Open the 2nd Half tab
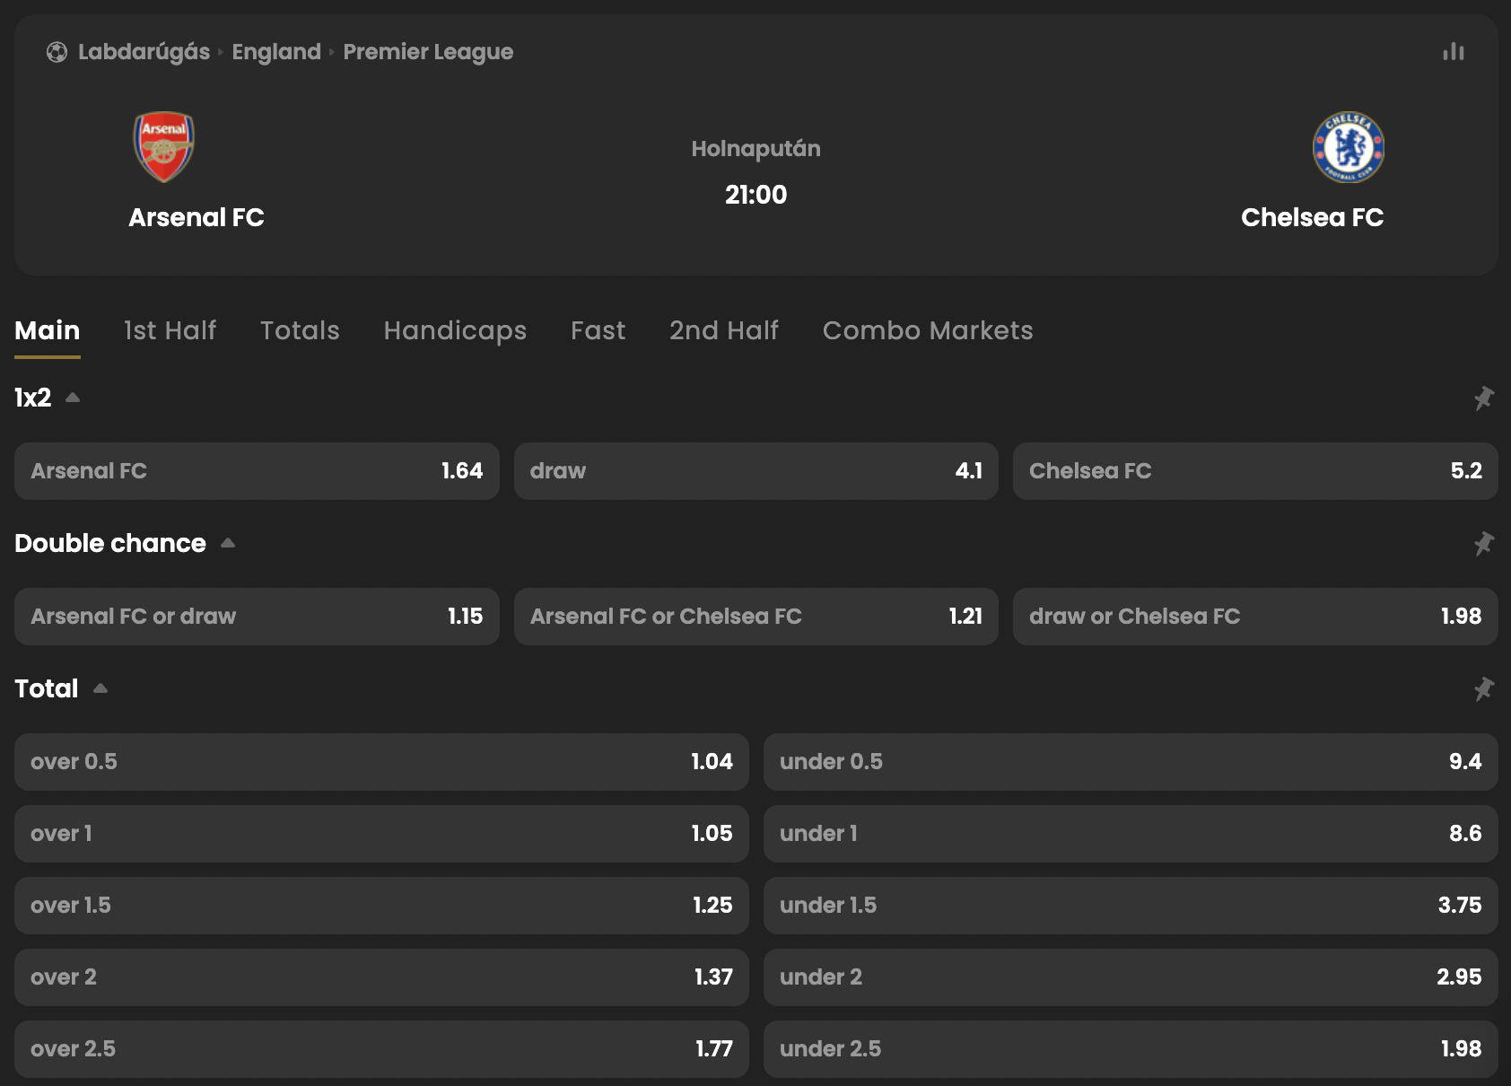1511x1086 pixels. click(724, 330)
